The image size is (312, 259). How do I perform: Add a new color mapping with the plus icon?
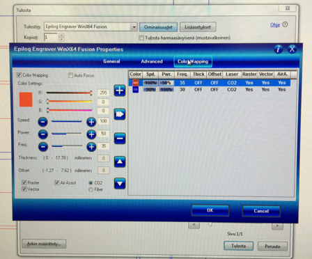[120, 91]
